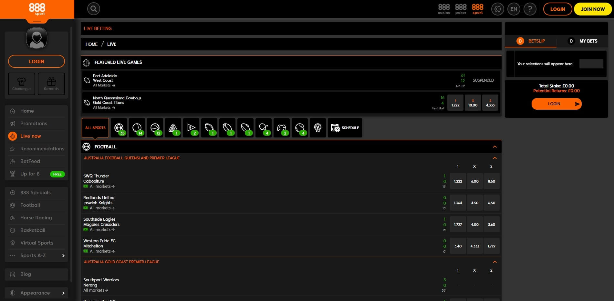614x301 pixels.
Task: Click the yellow Join Now button
Action: pyautogui.click(x=593, y=9)
